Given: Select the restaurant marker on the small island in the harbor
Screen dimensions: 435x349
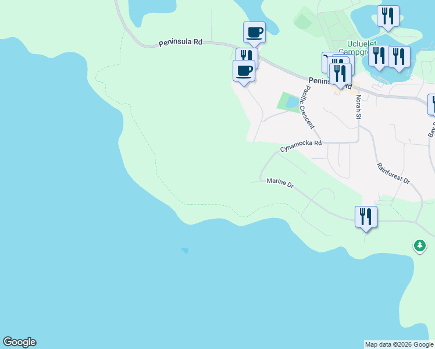Looking at the screenshot, I should point(388,16).
